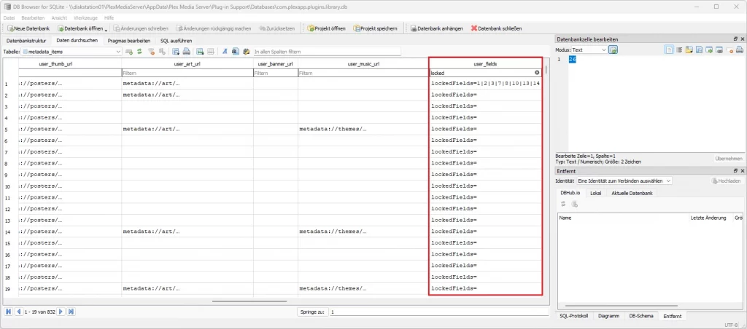Clear the 'locked' filter in user_fields
Image resolution: width=747 pixels, height=329 pixels.
(537, 74)
